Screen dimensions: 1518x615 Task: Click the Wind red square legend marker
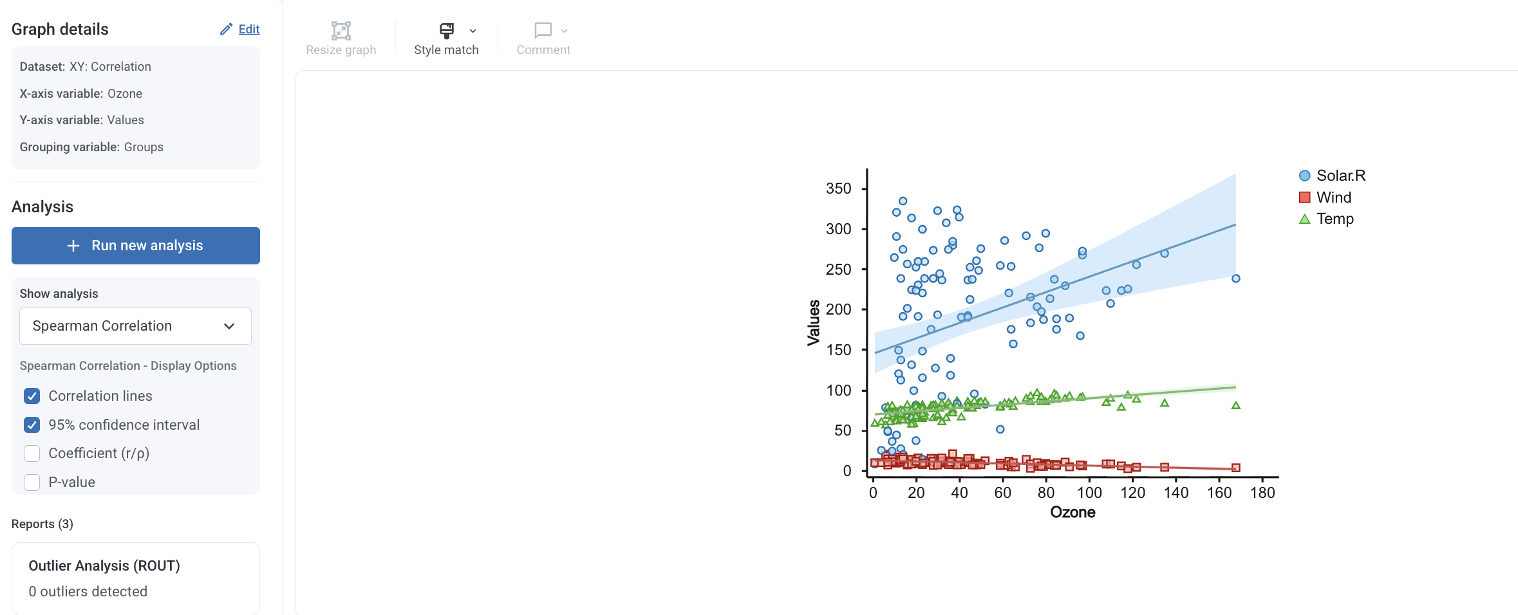(x=1304, y=197)
